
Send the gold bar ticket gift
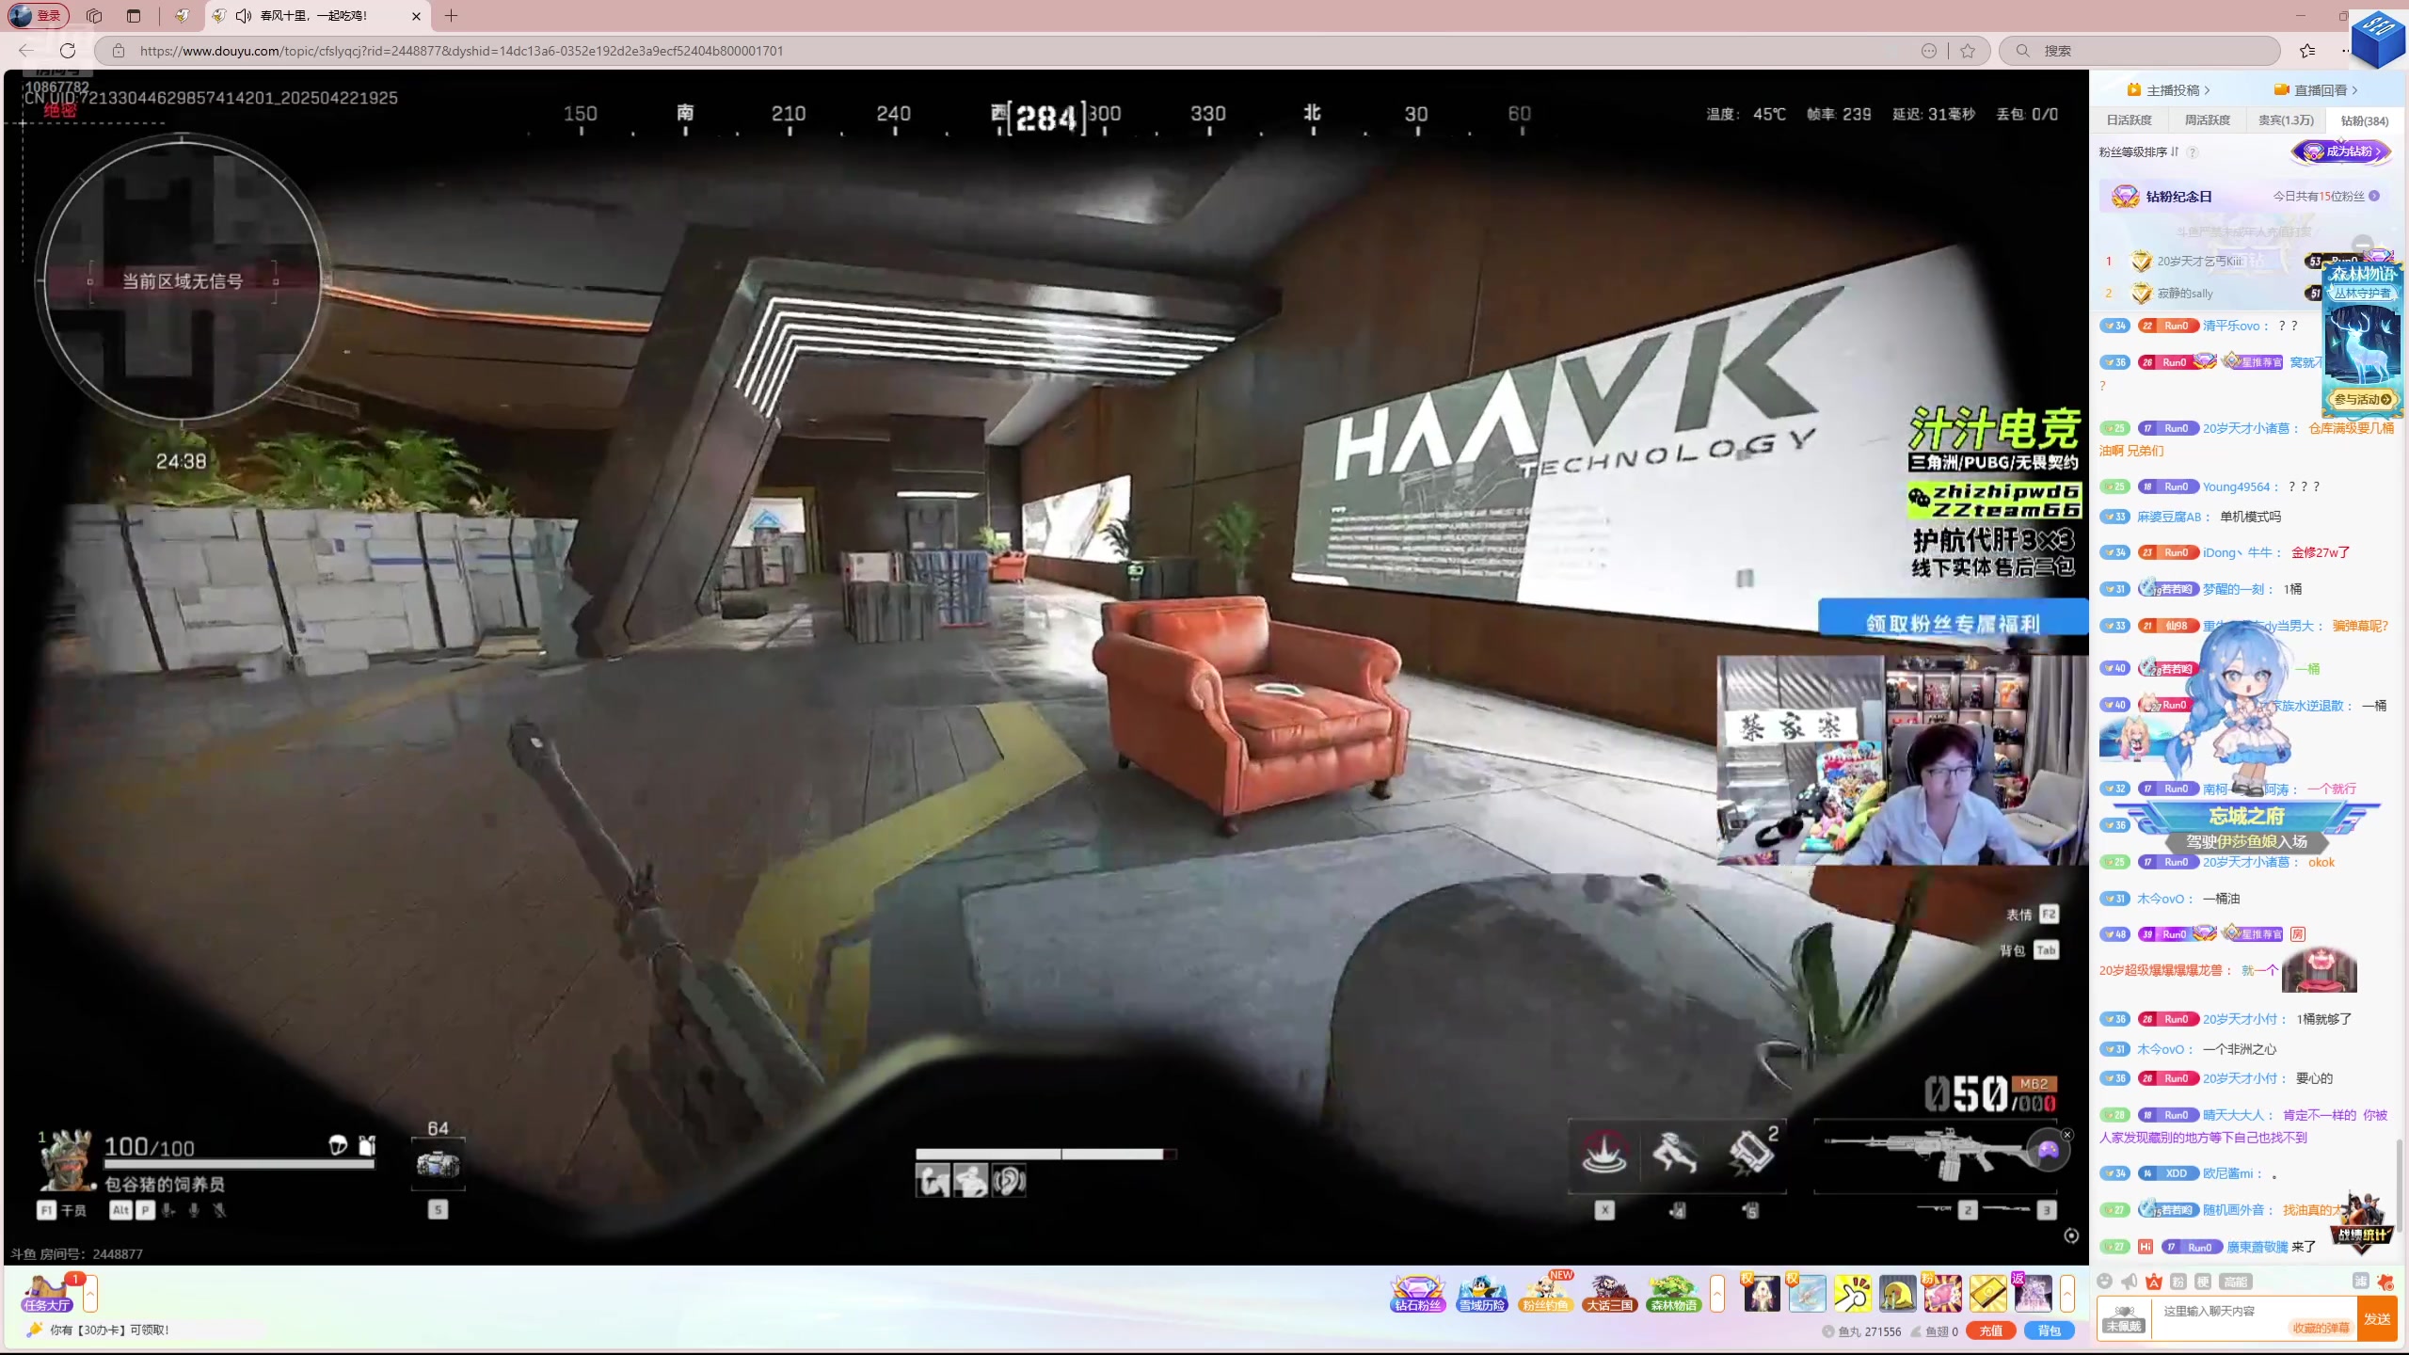(x=1987, y=1294)
